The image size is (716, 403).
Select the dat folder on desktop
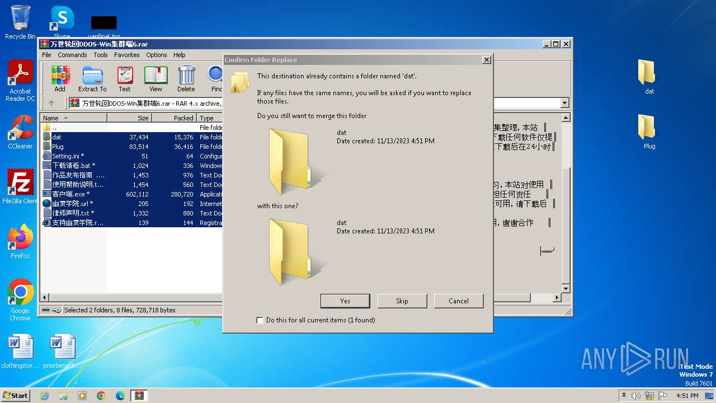tap(649, 77)
